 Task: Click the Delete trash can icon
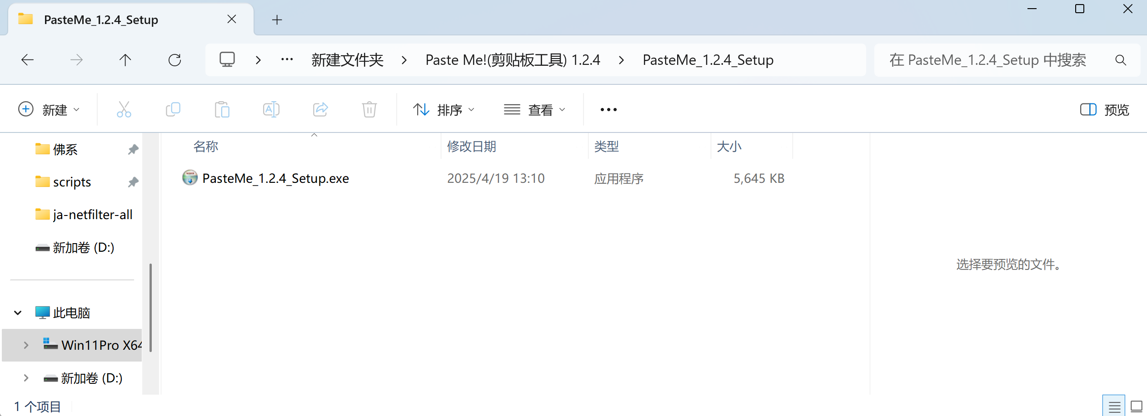369,110
